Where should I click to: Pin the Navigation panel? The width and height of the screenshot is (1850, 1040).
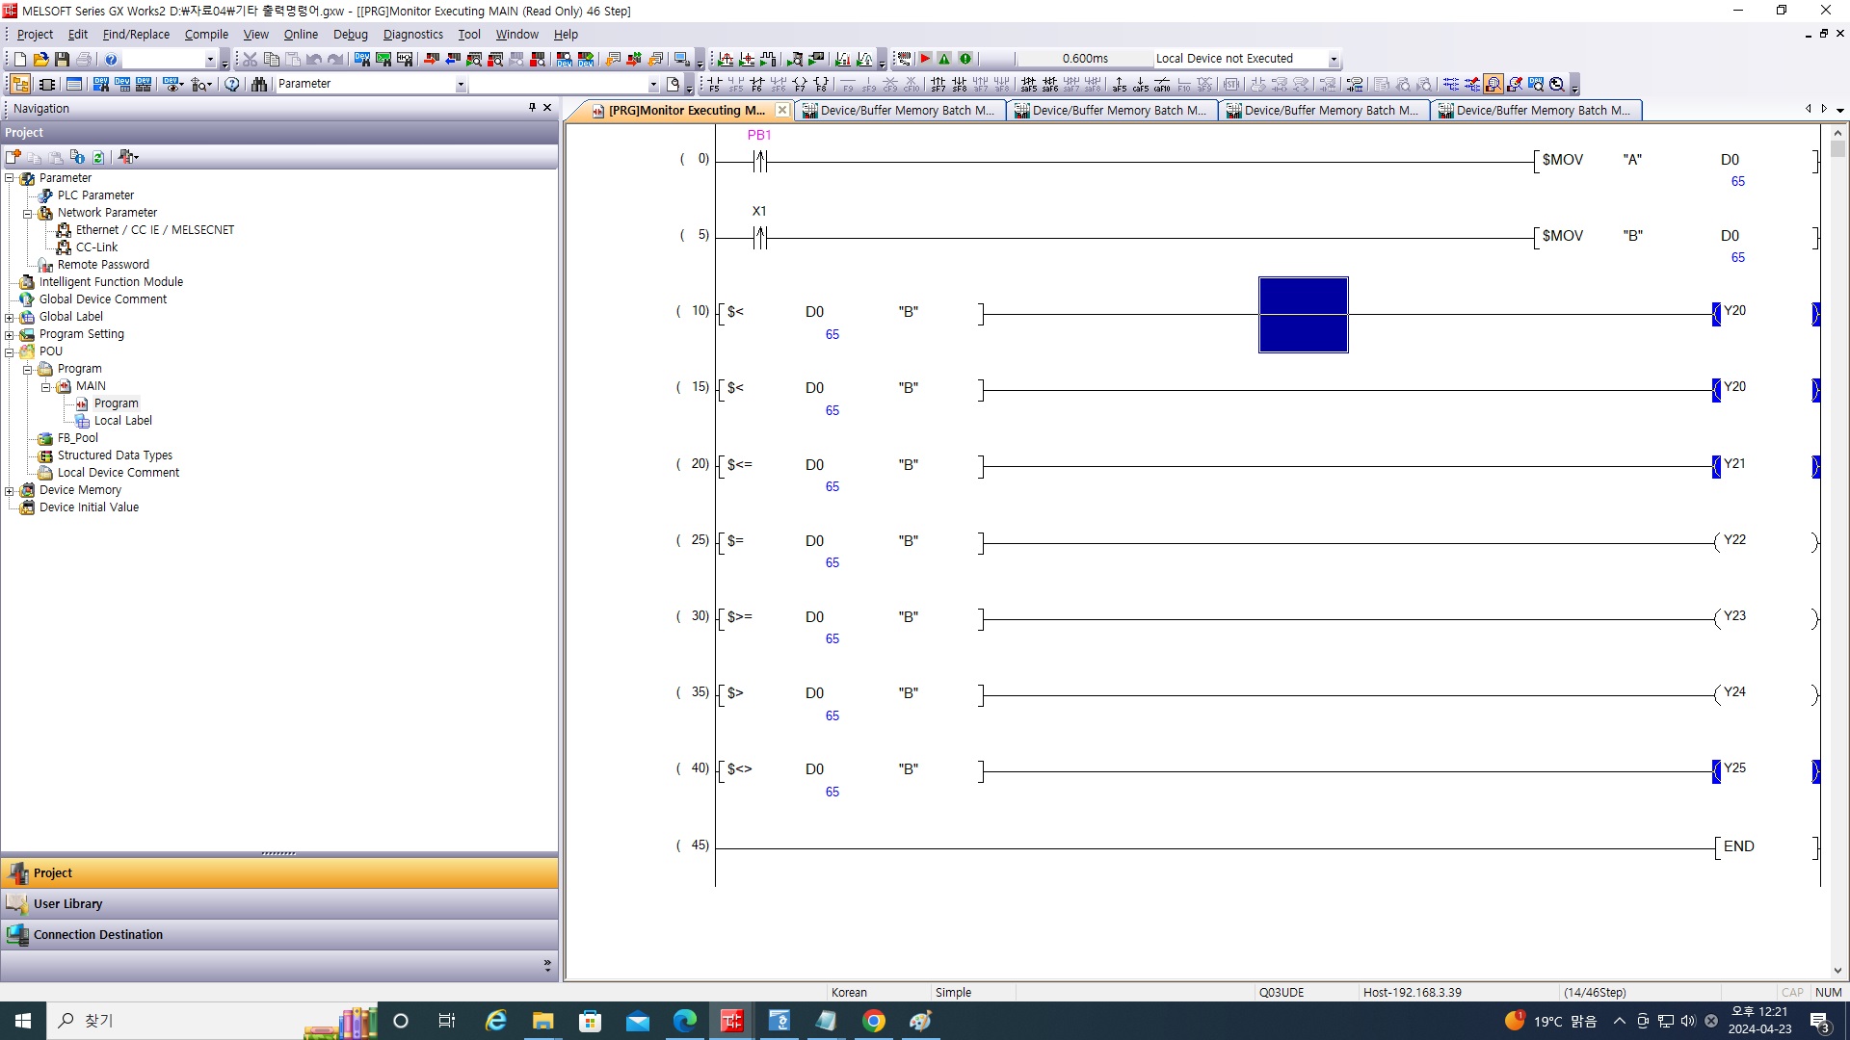(532, 108)
